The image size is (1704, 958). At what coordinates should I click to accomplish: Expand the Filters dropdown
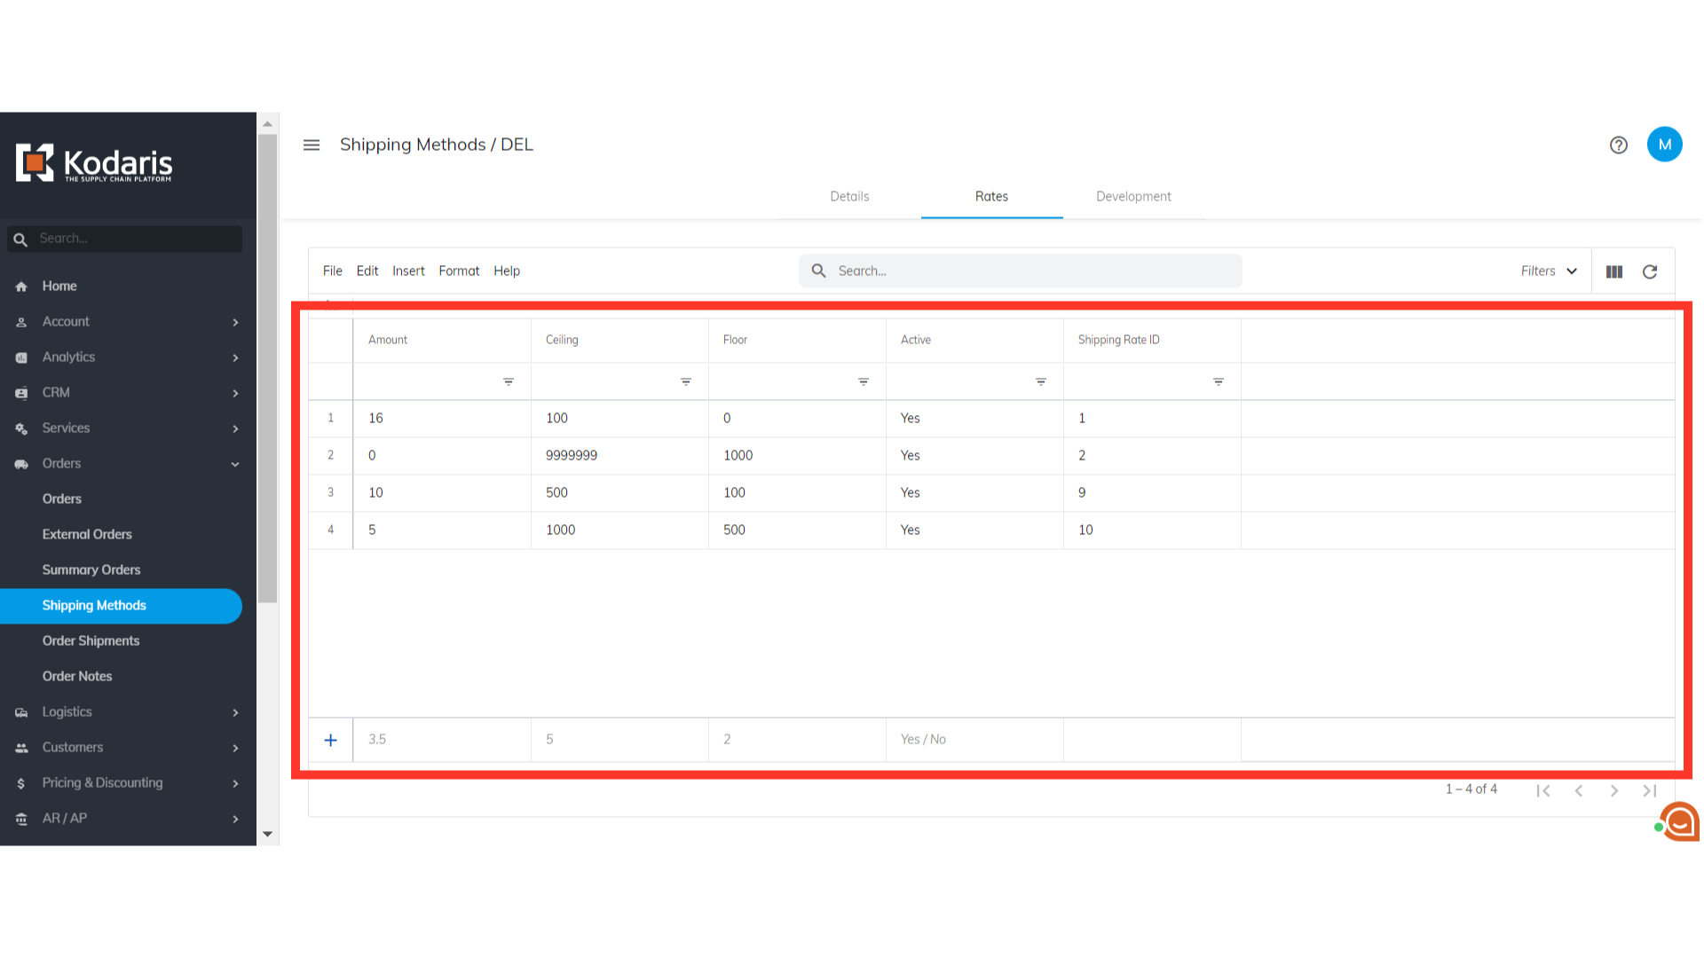pyautogui.click(x=1549, y=271)
